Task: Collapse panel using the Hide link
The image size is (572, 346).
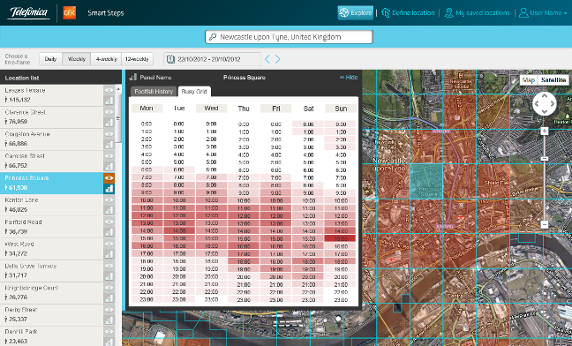Action: click(349, 78)
